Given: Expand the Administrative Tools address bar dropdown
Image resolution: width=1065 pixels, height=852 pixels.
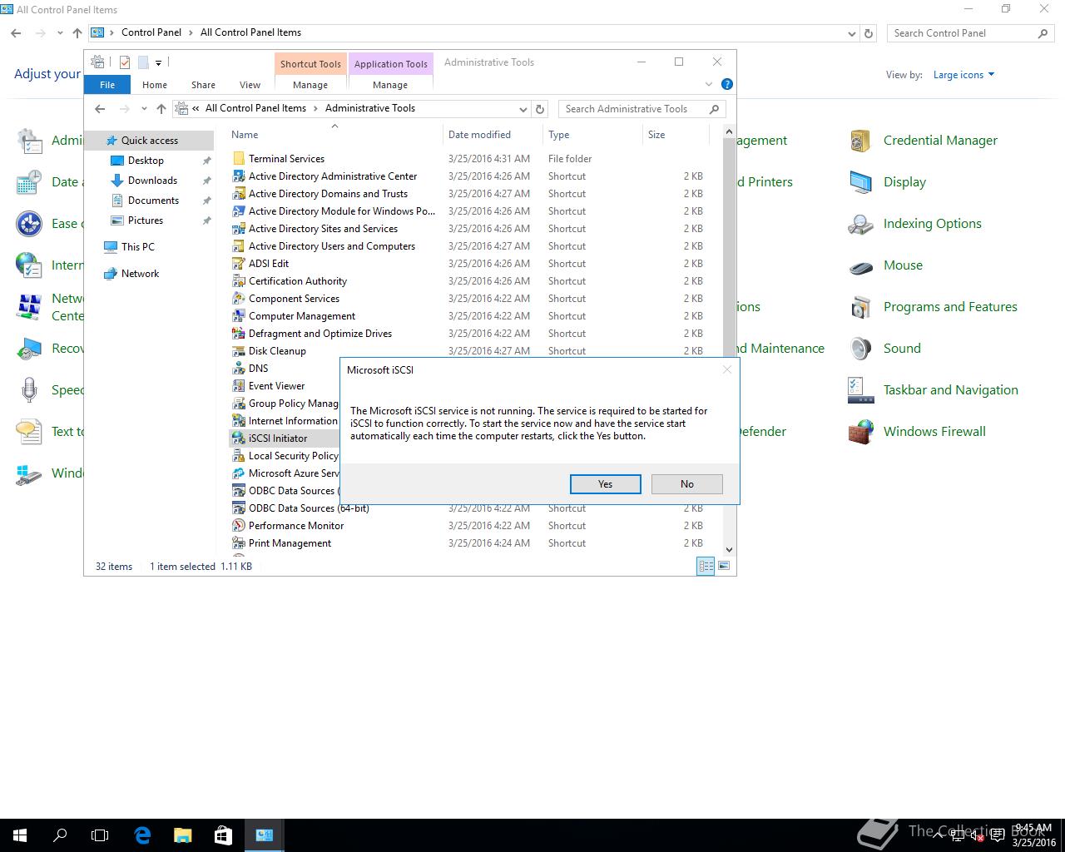Looking at the screenshot, I should point(523,109).
